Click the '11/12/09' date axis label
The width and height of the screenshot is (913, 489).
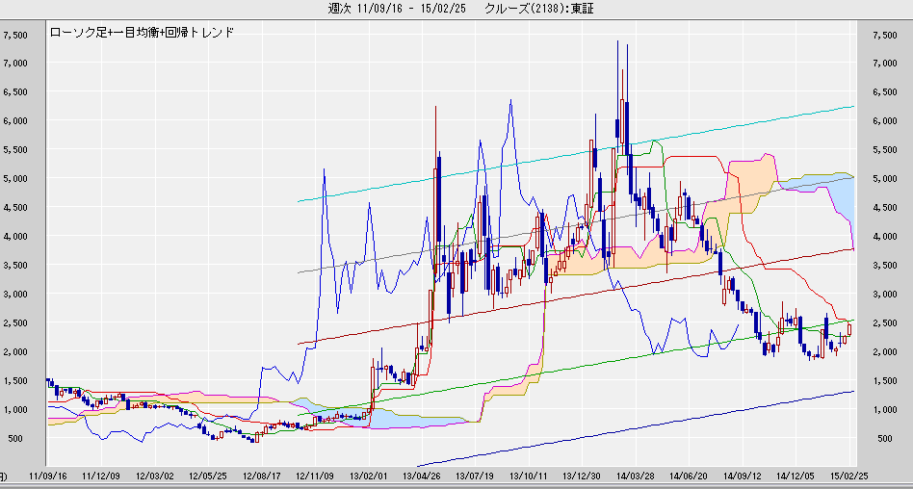[x=101, y=476]
